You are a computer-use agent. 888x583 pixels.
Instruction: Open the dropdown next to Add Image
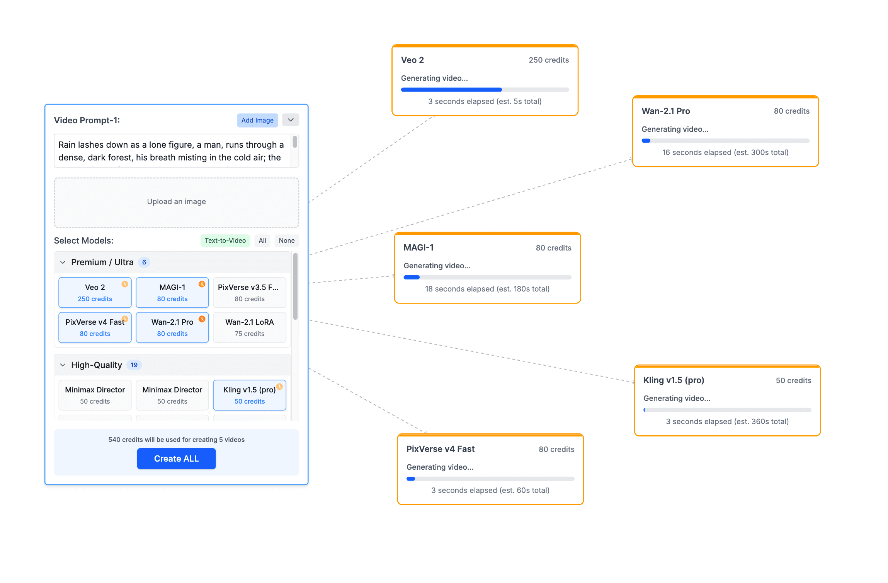(291, 120)
